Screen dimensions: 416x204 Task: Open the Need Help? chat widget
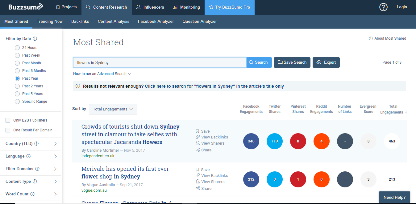pos(395,198)
